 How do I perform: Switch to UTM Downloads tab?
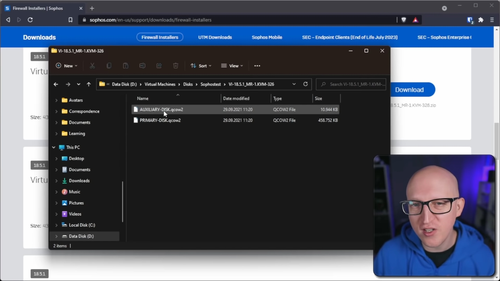tap(215, 37)
